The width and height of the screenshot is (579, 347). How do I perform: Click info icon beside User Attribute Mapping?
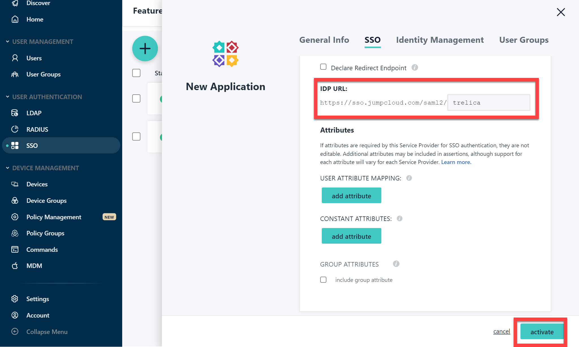409,178
